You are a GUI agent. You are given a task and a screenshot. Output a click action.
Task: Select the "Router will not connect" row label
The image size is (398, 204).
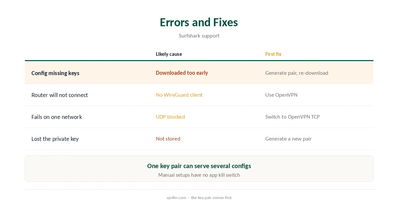pos(60,95)
